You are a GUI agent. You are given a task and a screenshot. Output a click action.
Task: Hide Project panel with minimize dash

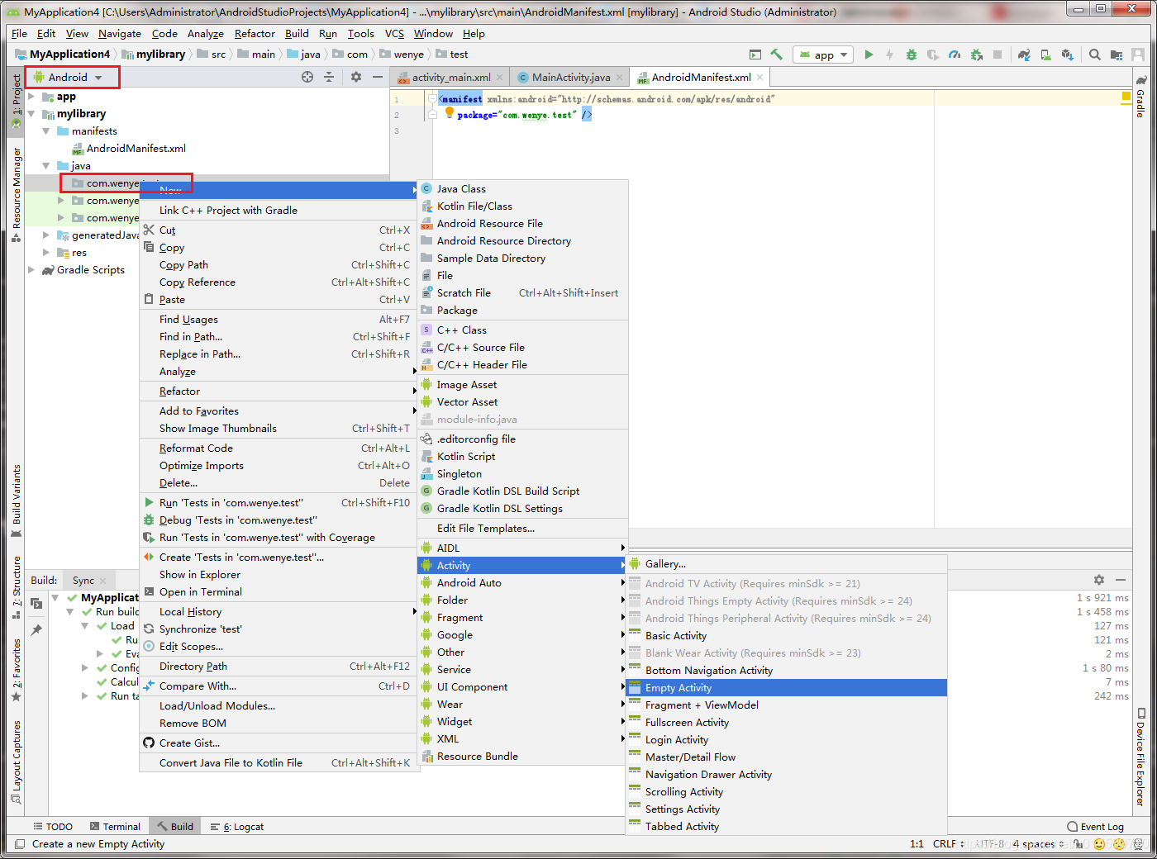click(x=378, y=77)
